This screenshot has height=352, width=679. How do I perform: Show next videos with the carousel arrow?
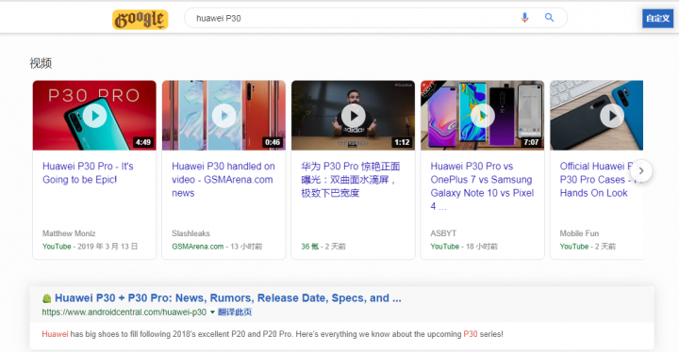(641, 170)
